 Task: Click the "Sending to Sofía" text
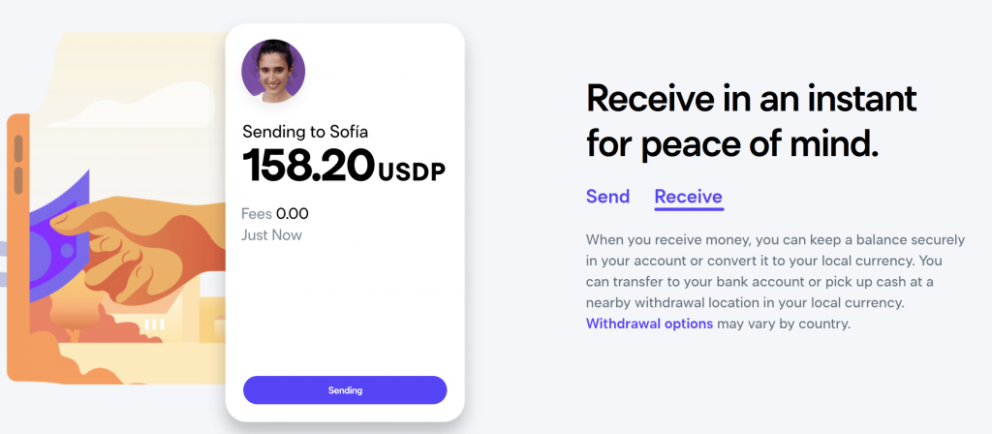click(305, 132)
